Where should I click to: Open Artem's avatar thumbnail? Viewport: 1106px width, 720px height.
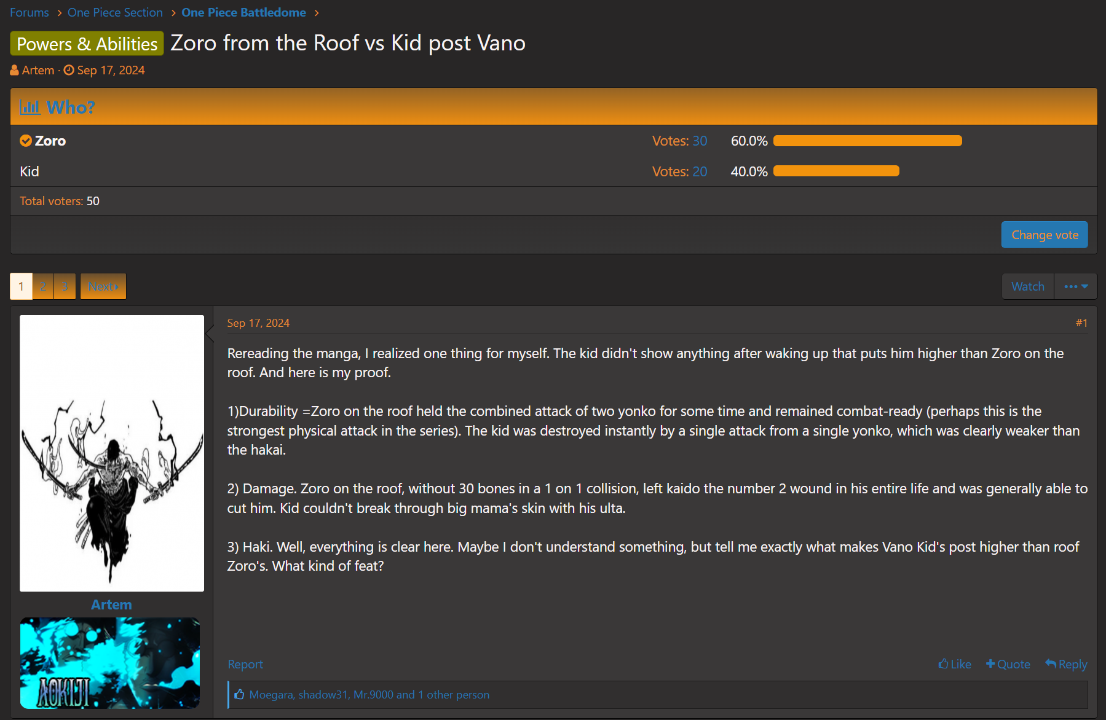coord(112,453)
